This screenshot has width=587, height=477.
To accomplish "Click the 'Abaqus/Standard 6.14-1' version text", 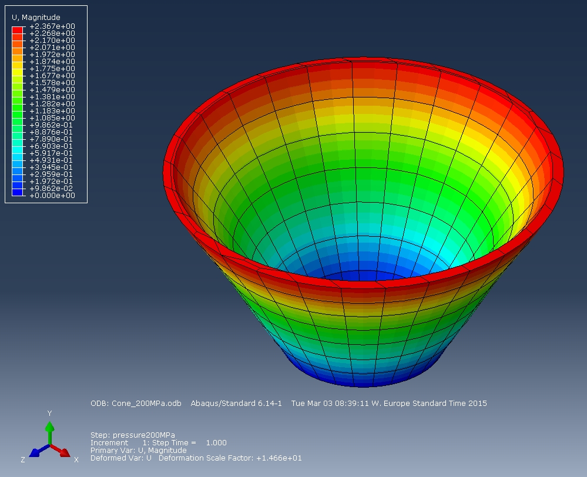I will [236, 403].
